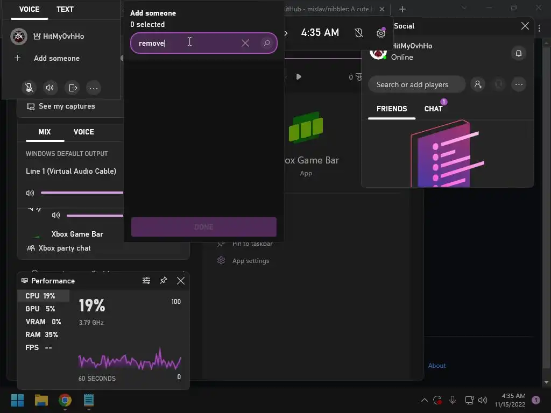
Task: Select GPU 5% metric
Action: pos(44,309)
